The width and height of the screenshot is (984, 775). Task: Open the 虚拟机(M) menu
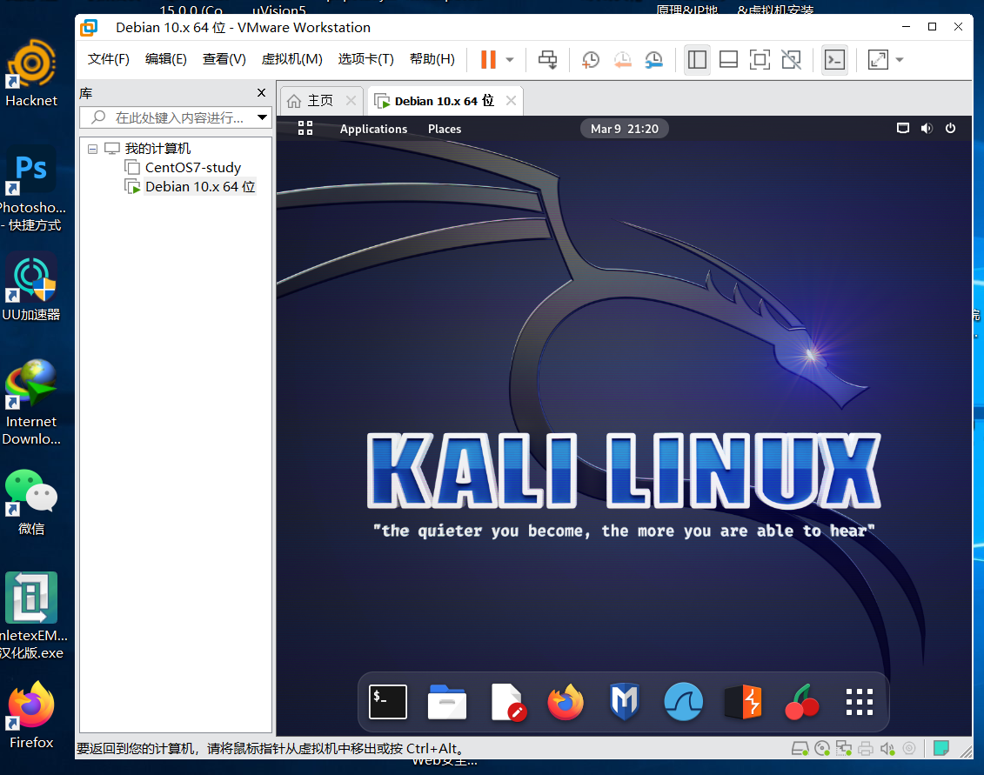click(291, 59)
